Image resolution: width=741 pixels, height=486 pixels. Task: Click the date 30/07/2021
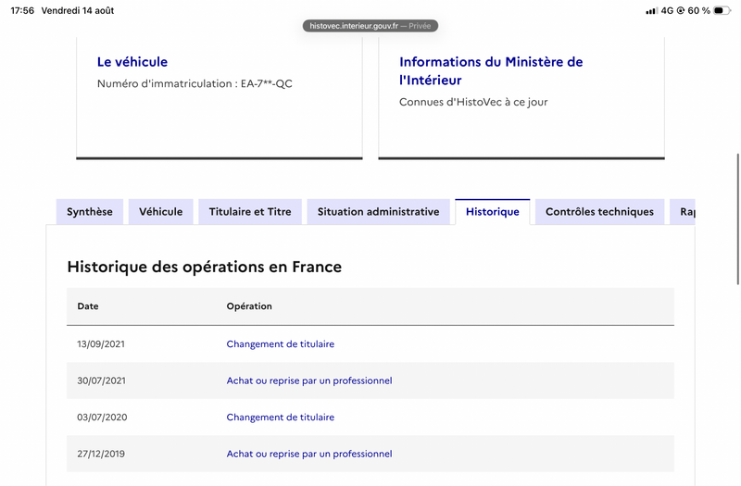point(102,380)
